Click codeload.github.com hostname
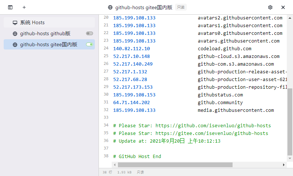 click(225, 49)
